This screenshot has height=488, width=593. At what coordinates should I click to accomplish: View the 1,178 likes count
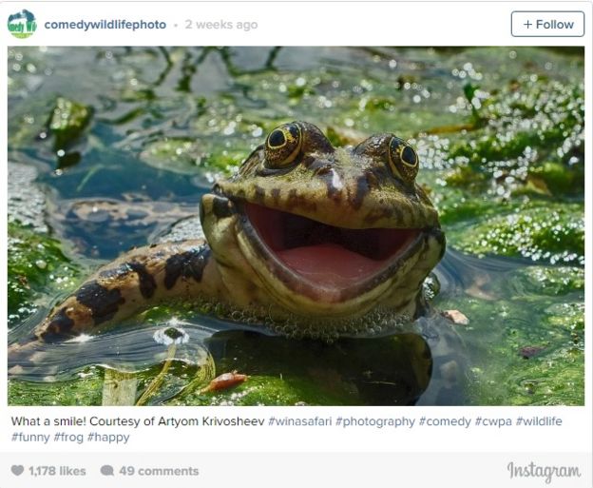point(57,471)
